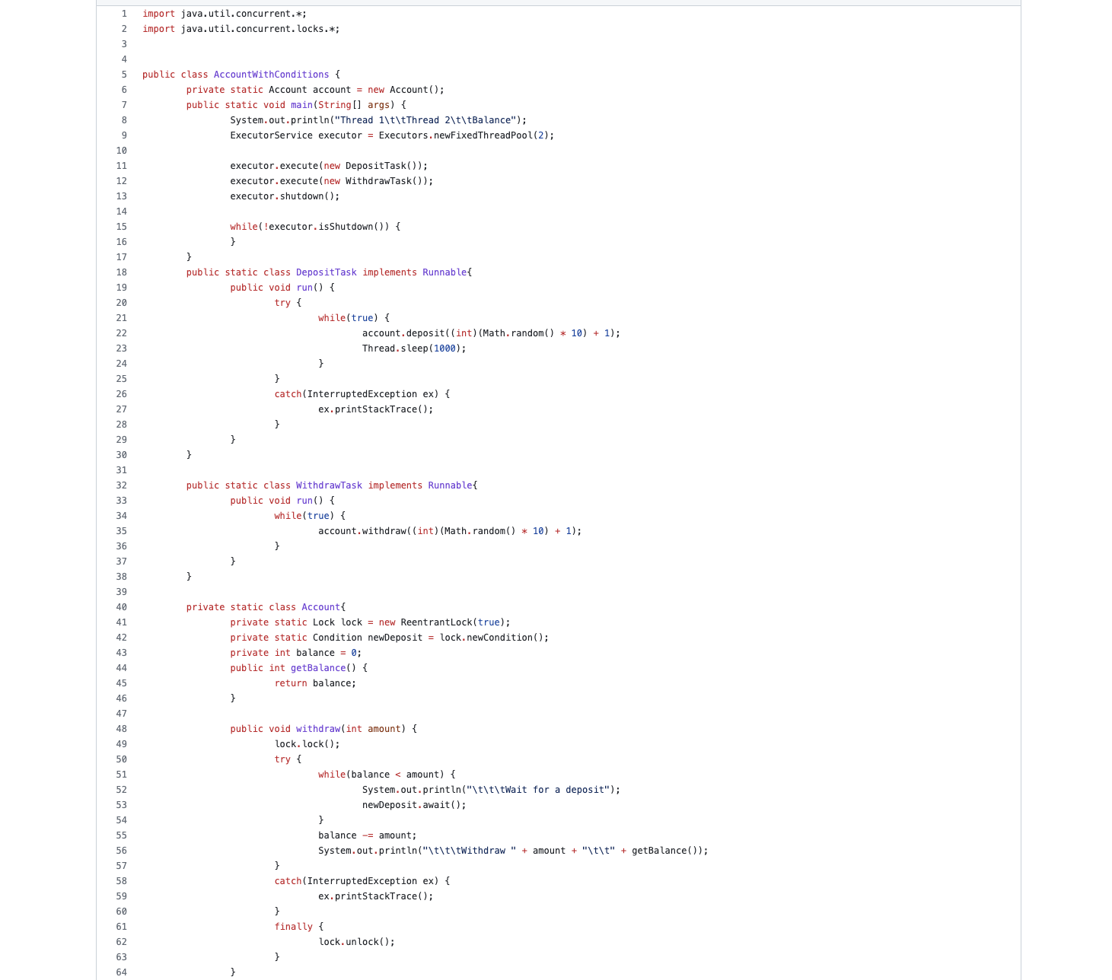Image resolution: width=1112 pixels, height=980 pixels.
Task: Click the WithdrawTask class name on line 32
Action: [x=329, y=485]
